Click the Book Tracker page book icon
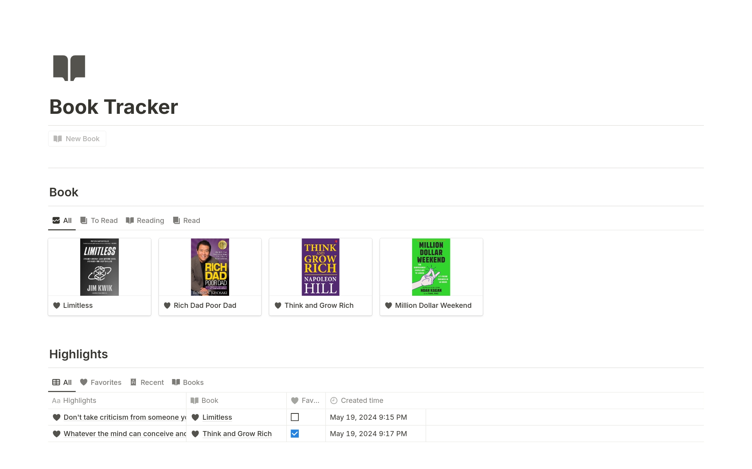Screen dimensions: 752x469 pos(69,68)
